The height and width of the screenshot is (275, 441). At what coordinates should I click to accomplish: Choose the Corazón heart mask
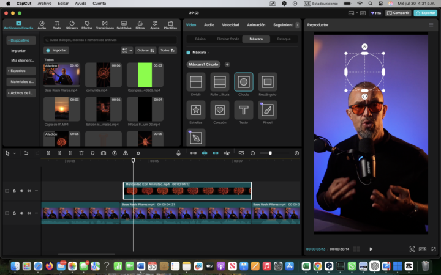click(x=220, y=110)
